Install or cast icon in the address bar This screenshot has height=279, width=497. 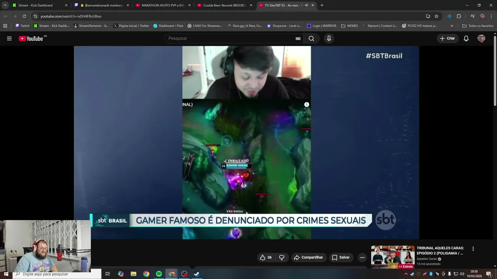tap(428, 16)
